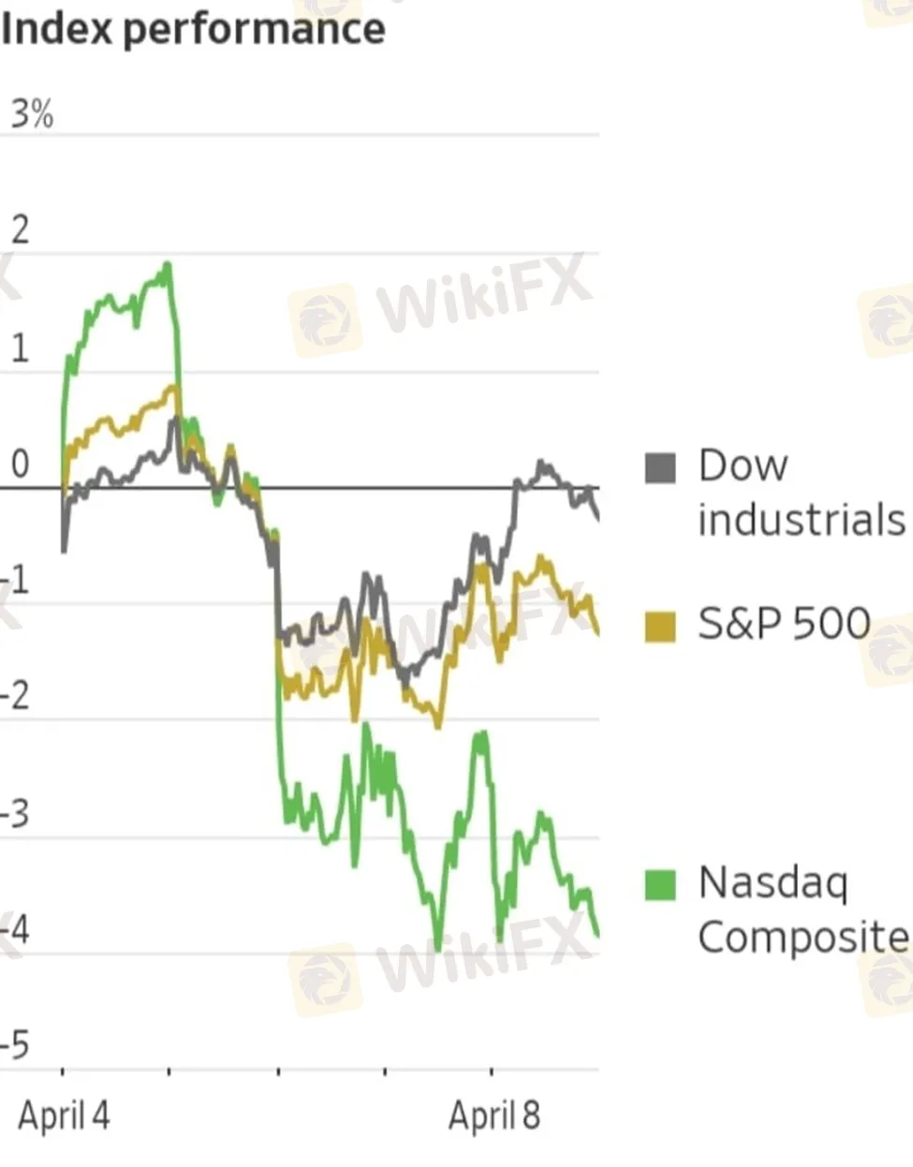Click the Index performance chart title

tap(193, 28)
